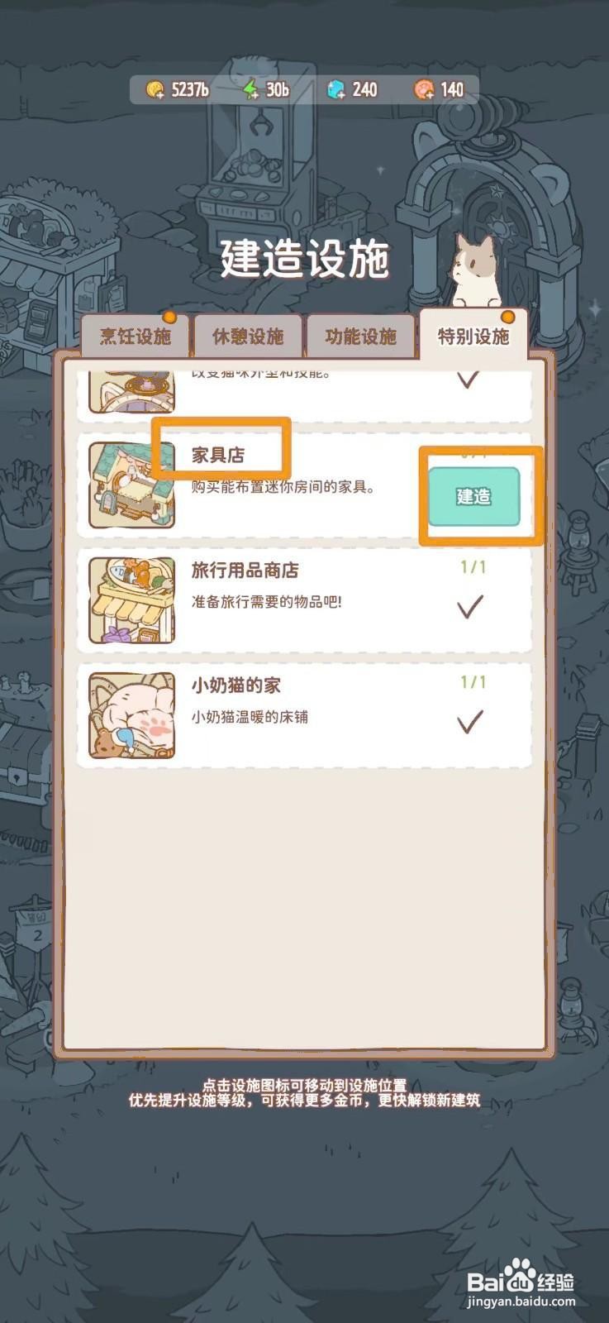Tap the 家具店 facility icon
609x1323 pixels.
coord(132,485)
